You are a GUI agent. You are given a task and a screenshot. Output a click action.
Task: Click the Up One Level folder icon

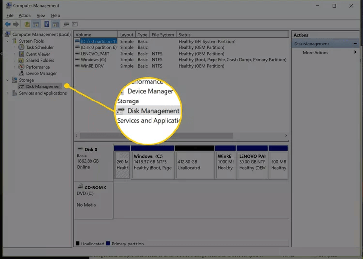27,24
